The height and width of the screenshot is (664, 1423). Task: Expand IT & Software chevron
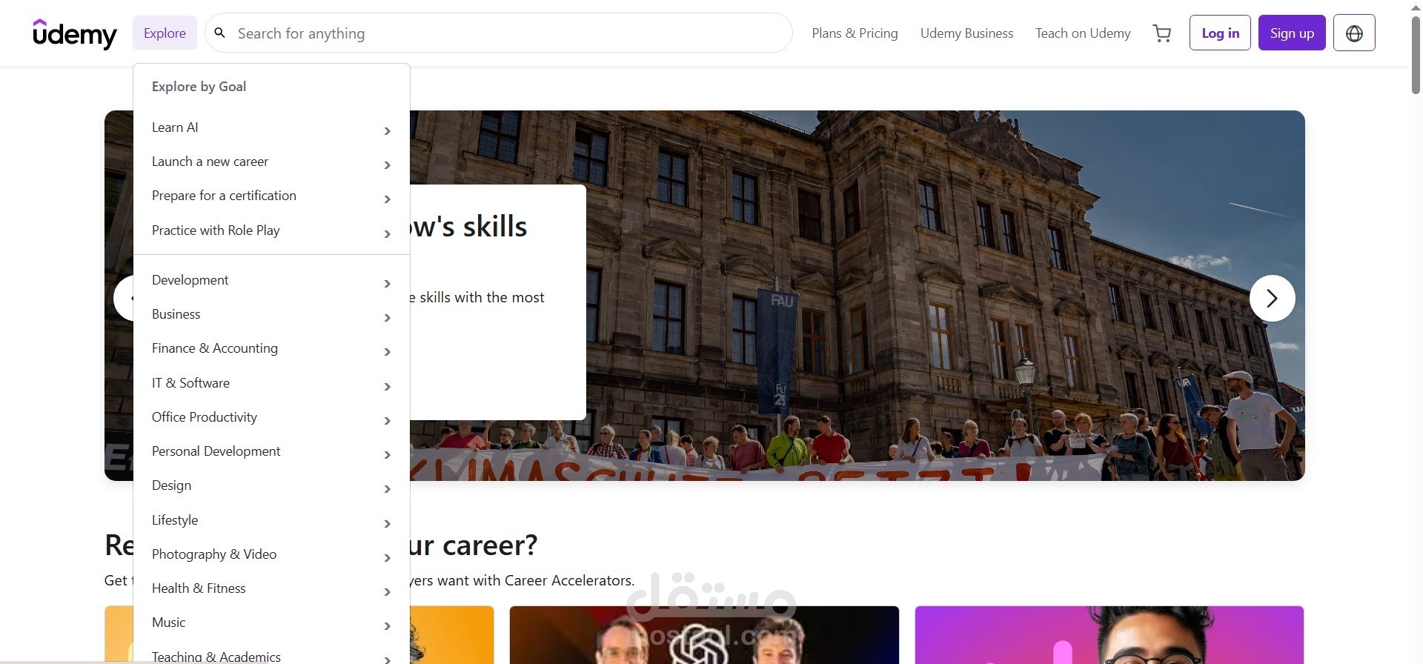coord(387,387)
